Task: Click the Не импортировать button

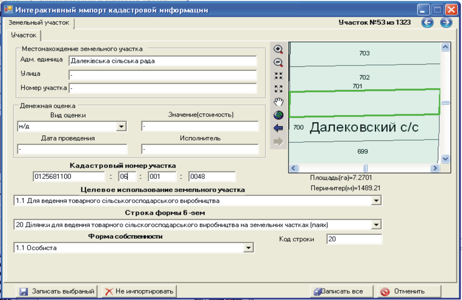Action: [139, 291]
